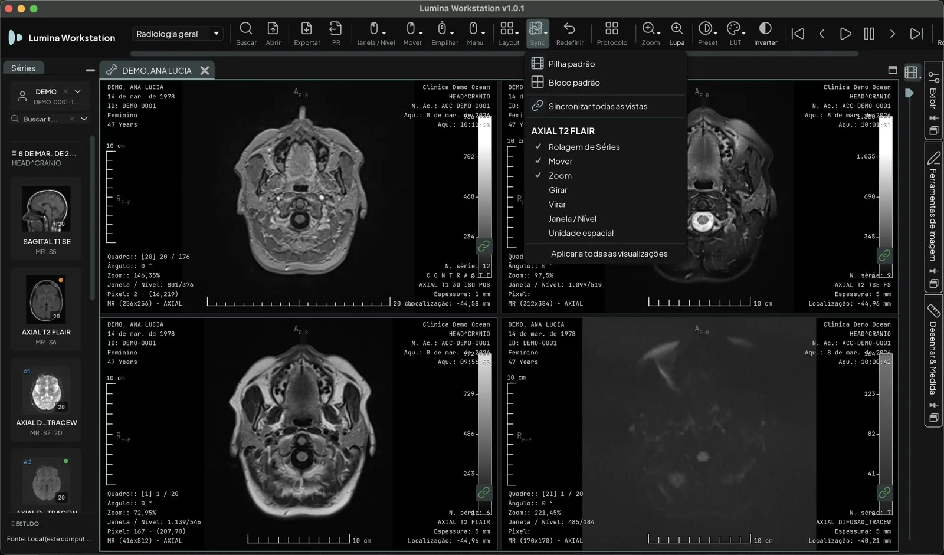This screenshot has width=944, height=555.
Task: Open the Ferramentas de imagem panel
Action: (x=933, y=217)
